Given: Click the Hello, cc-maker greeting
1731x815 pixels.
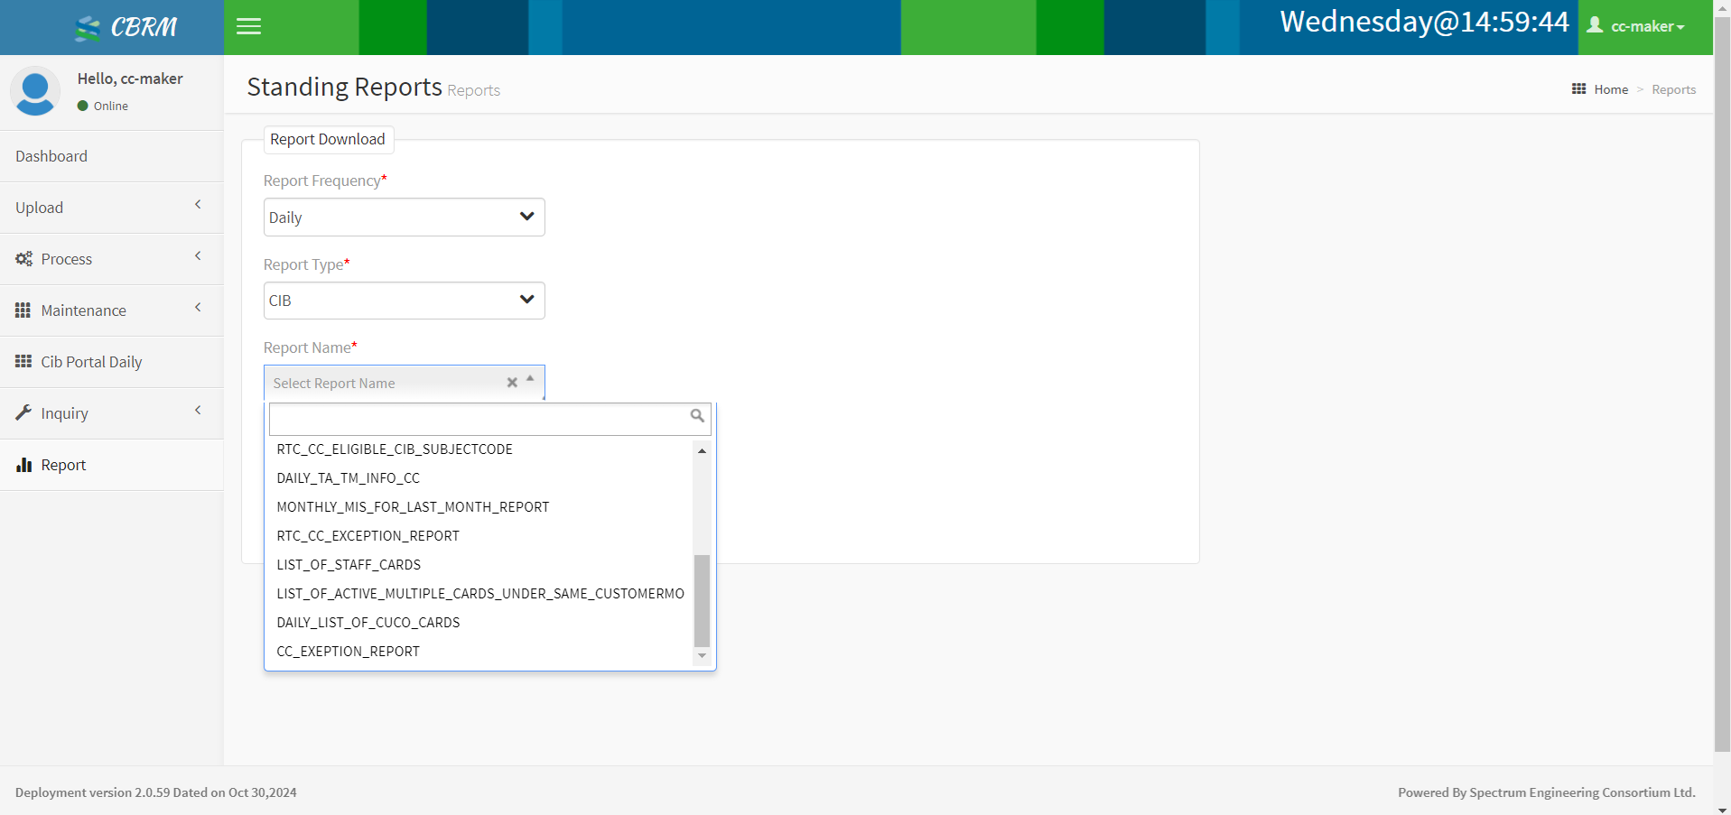Looking at the screenshot, I should coord(130,79).
